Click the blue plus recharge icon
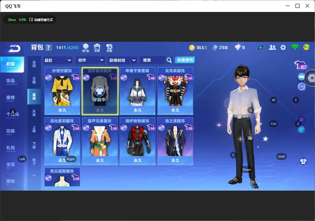Image resolution: width=315 pixels, height=221 pixels. pyautogui.click(x=260, y=48)
